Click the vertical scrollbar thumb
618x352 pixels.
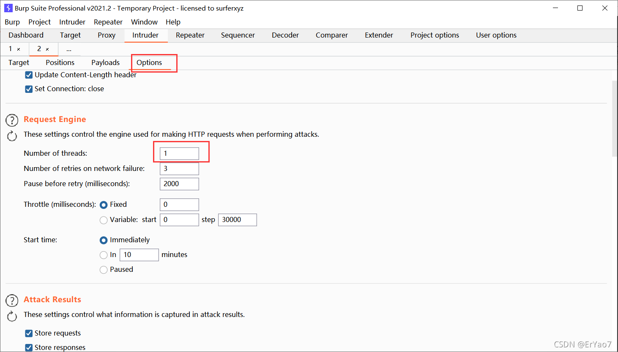[x=615, y=119]
